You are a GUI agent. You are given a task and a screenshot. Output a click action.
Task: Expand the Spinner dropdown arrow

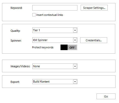(75, 40)
